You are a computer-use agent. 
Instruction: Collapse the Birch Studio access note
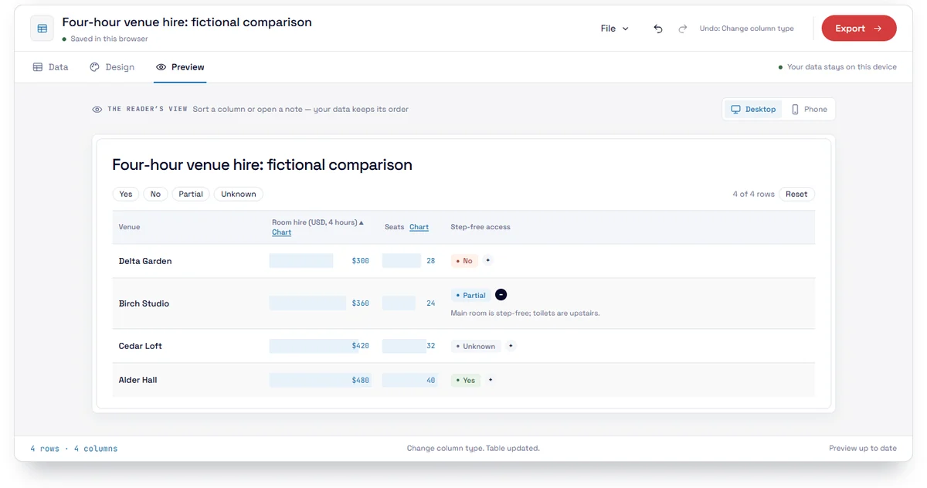[501, 294]
